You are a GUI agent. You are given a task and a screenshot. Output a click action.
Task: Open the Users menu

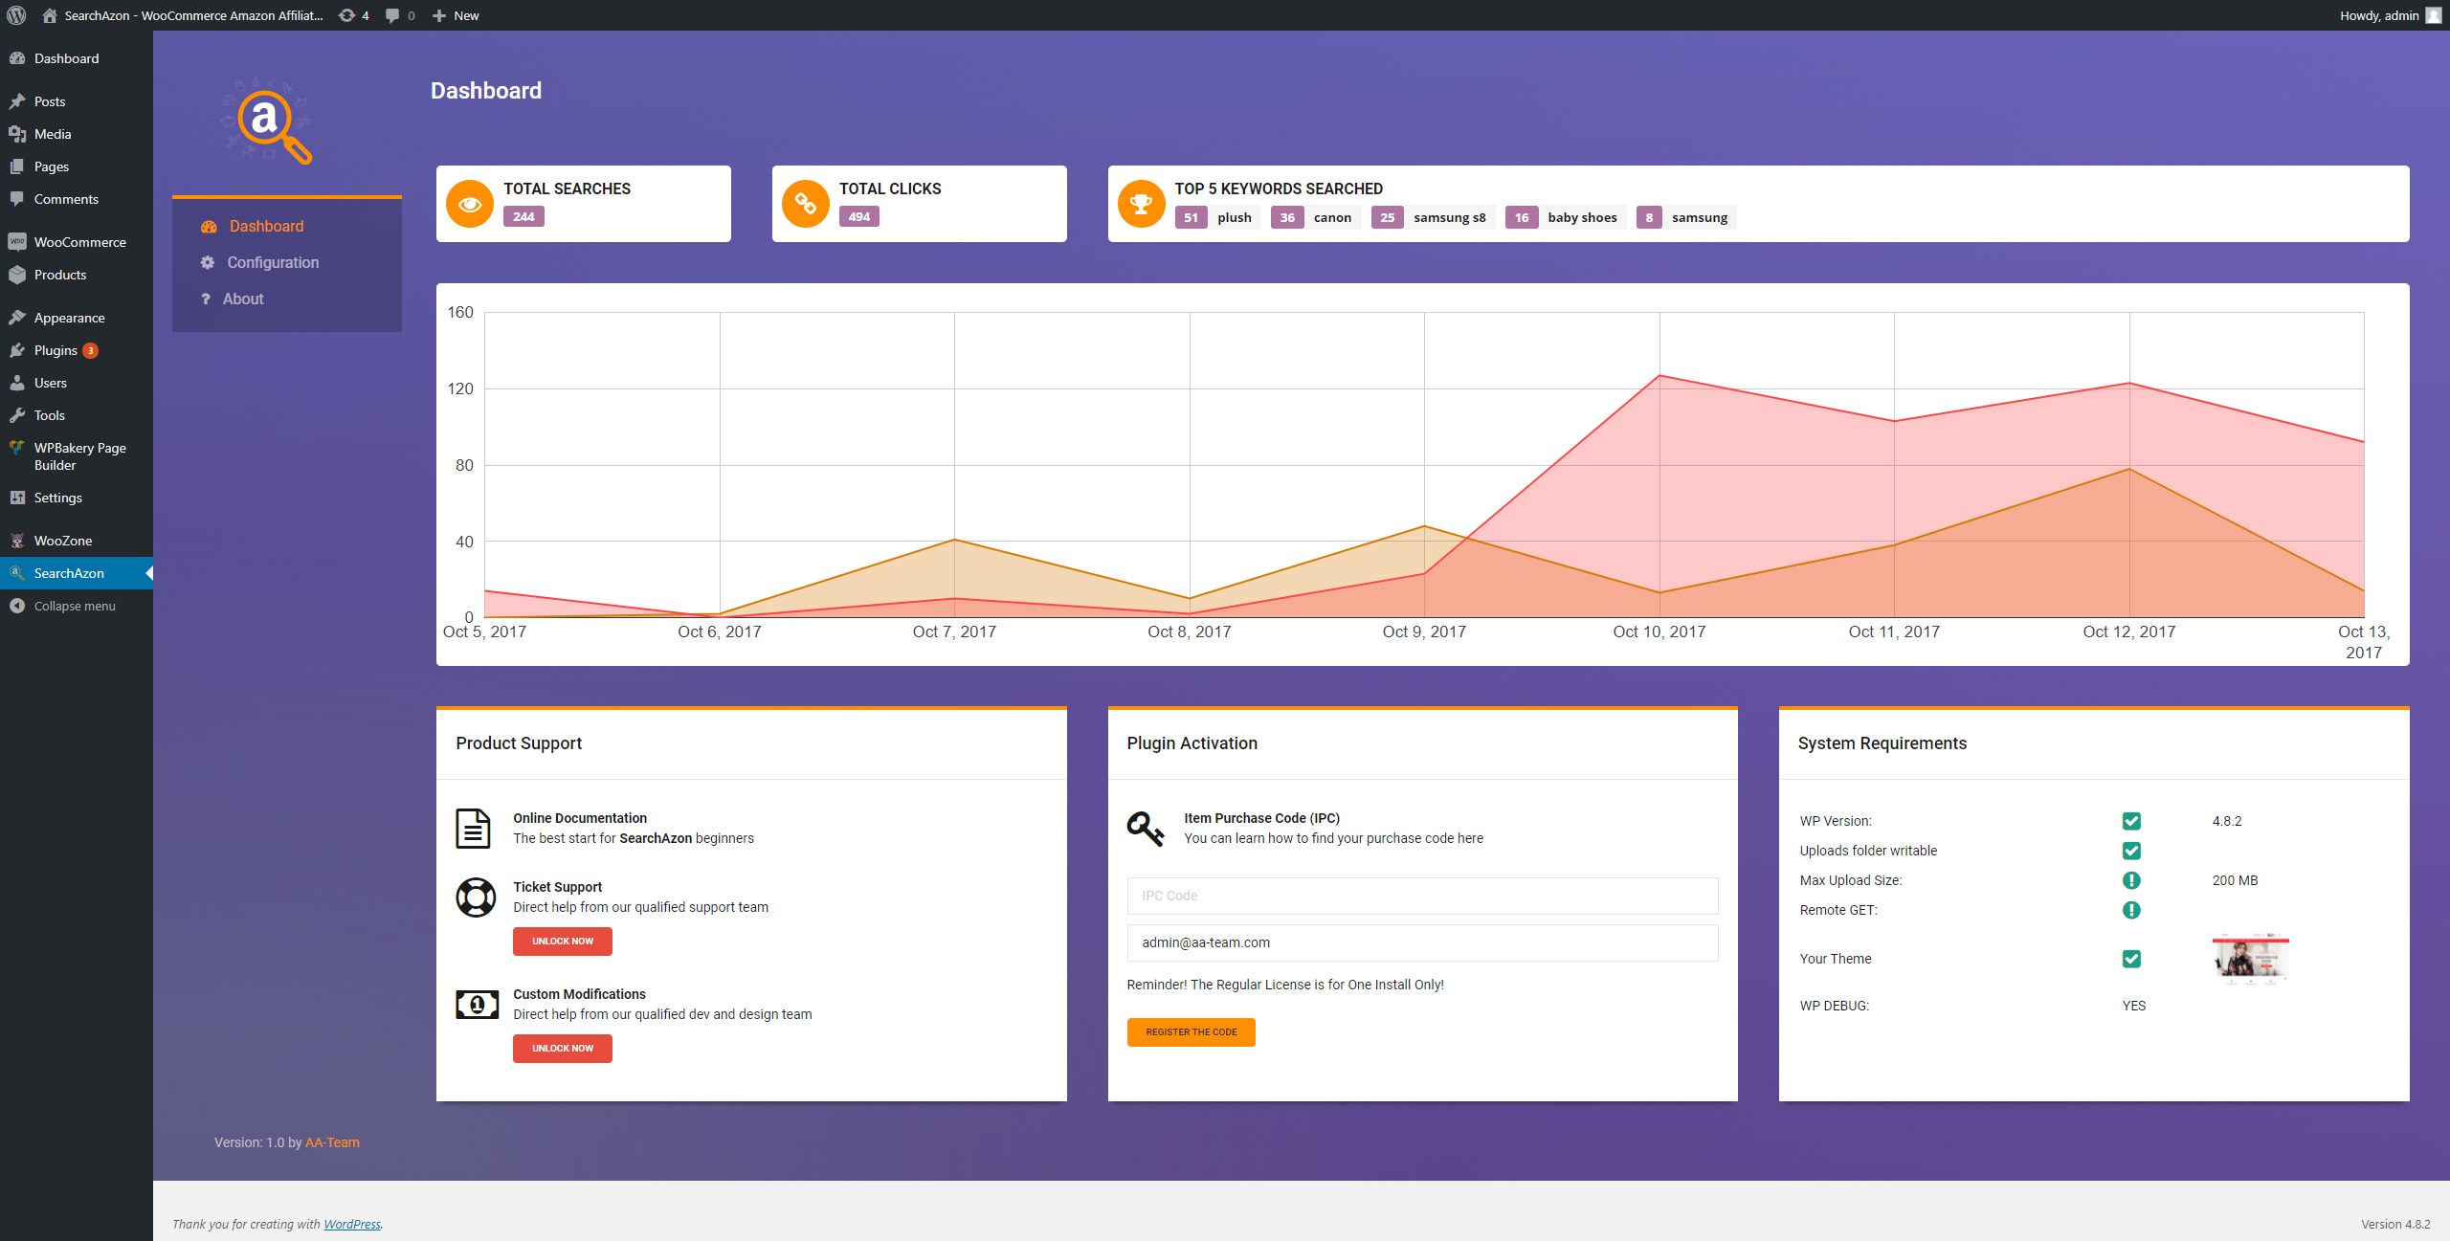77,383
